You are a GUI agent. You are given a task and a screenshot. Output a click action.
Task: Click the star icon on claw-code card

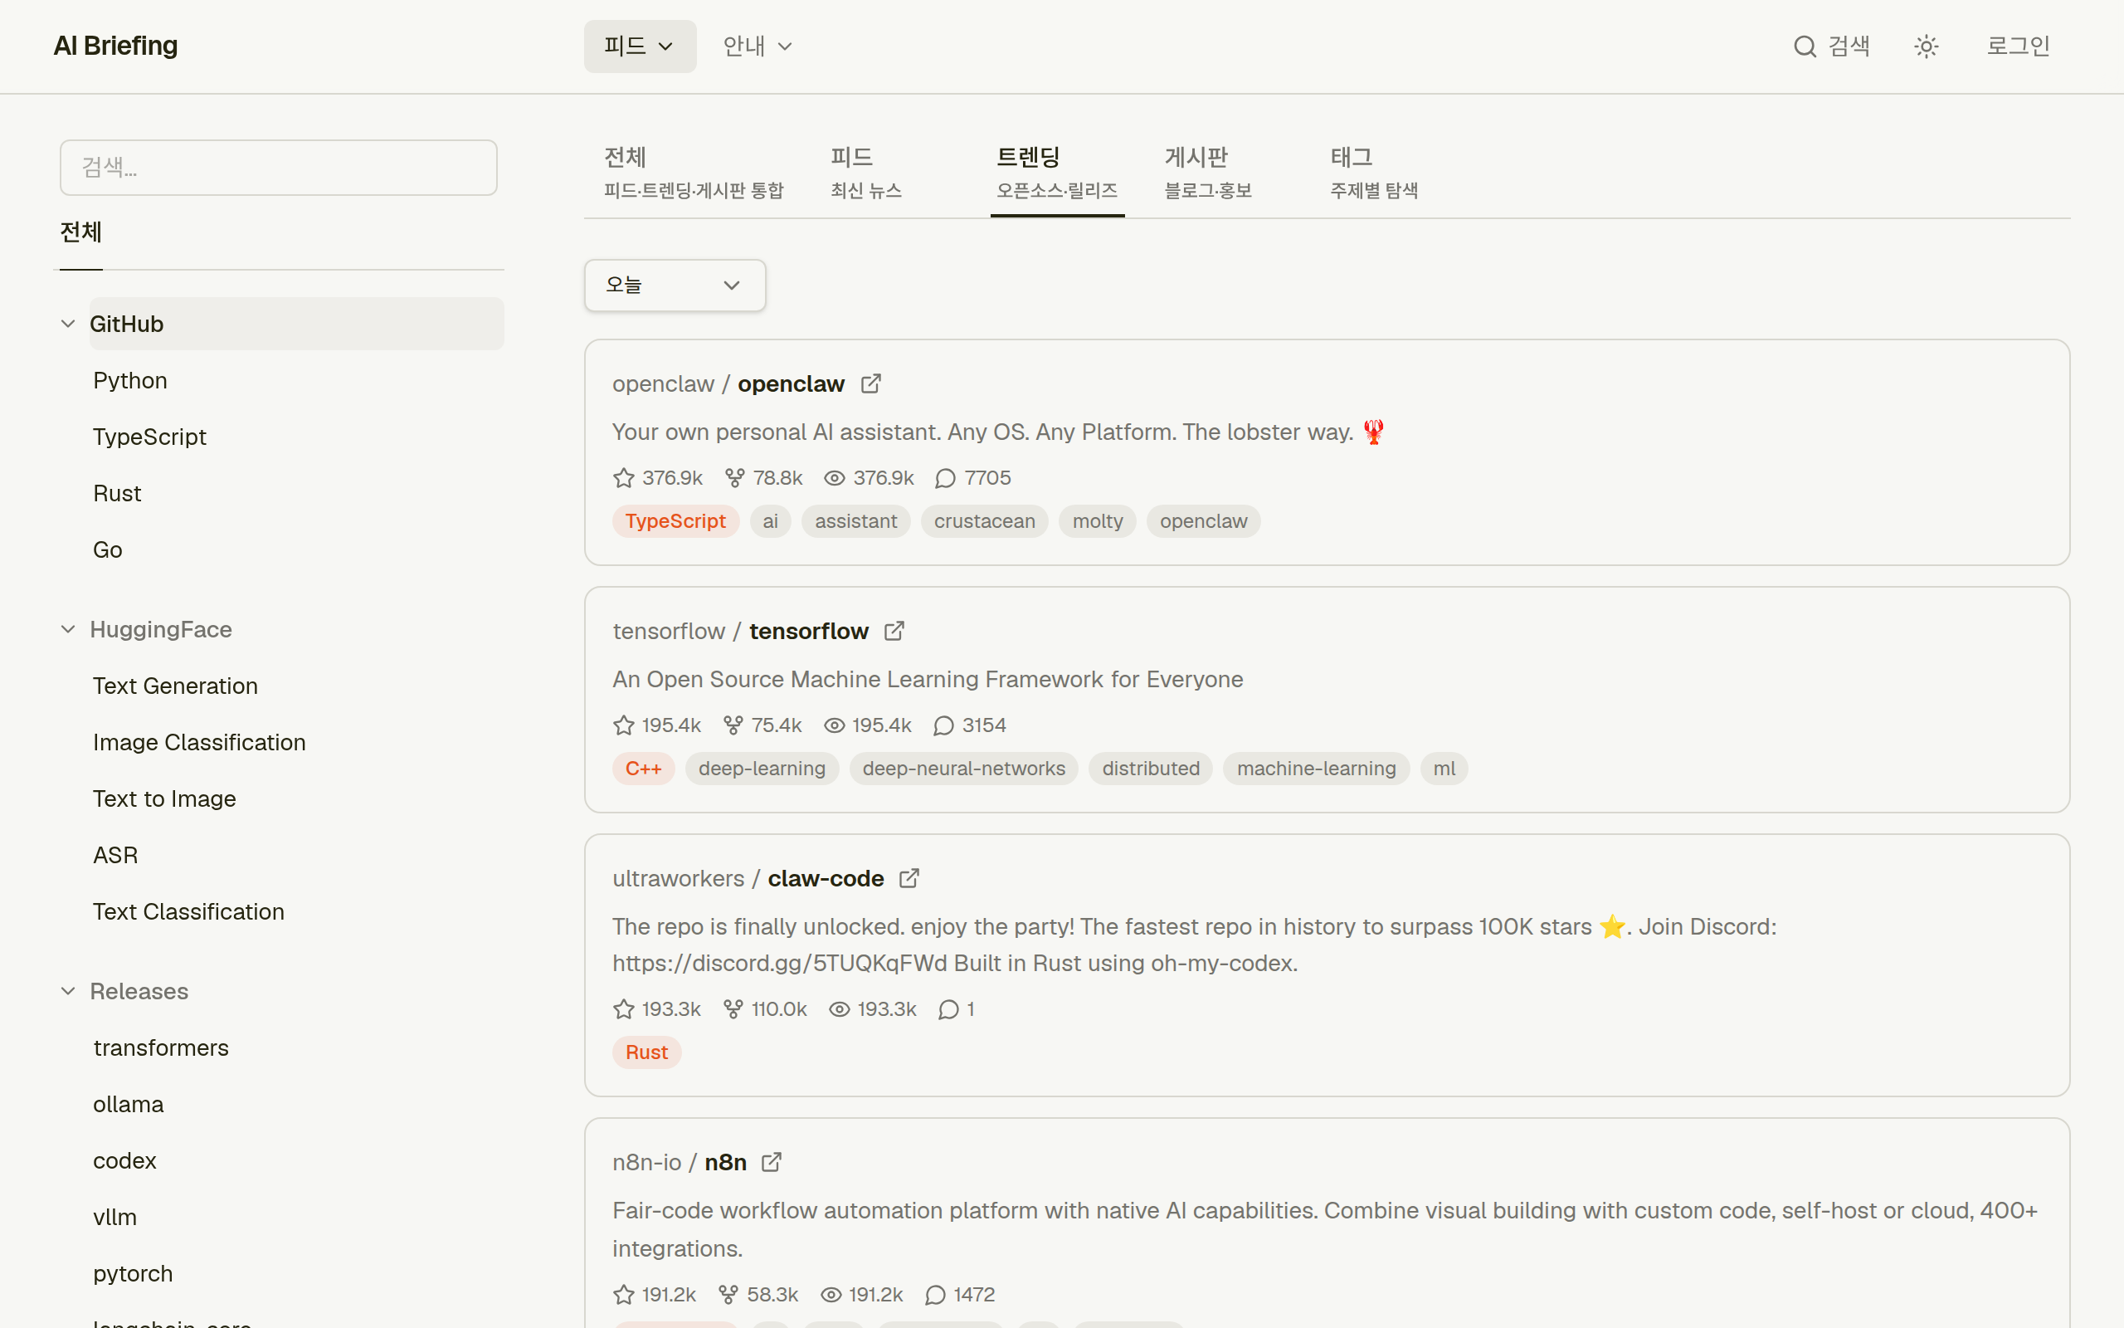pyautogui.click(x=623, y=1009)
